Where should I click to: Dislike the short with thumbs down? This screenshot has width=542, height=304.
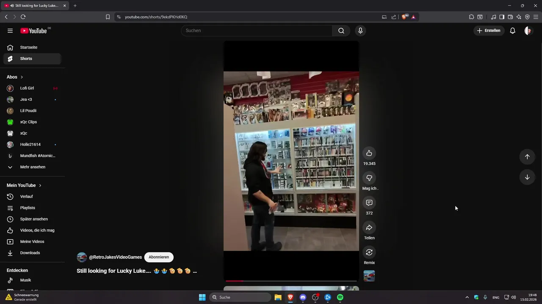(x=369, y=178)
